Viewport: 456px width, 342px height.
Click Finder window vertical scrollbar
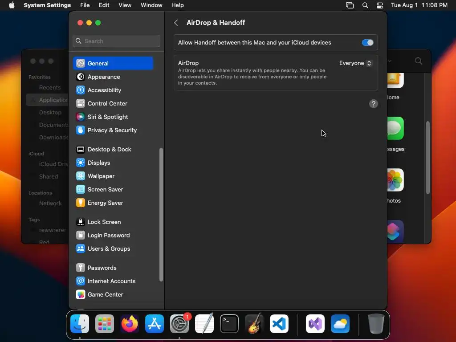click(x=428, y=158)
